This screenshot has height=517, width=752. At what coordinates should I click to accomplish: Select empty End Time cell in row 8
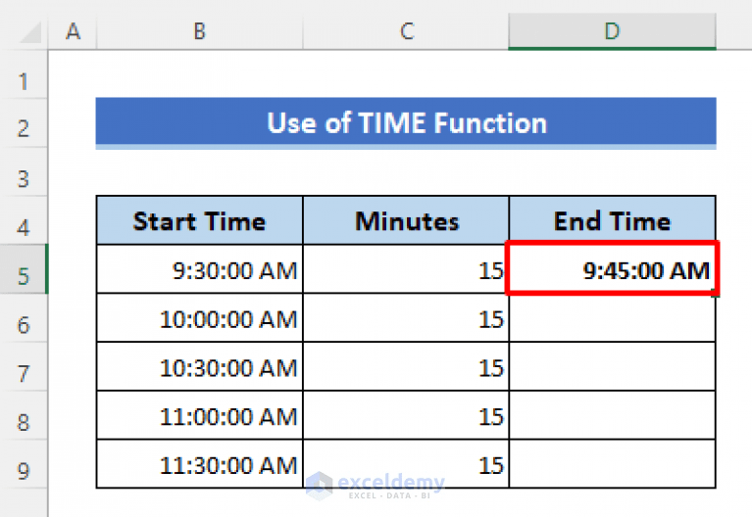612,416
